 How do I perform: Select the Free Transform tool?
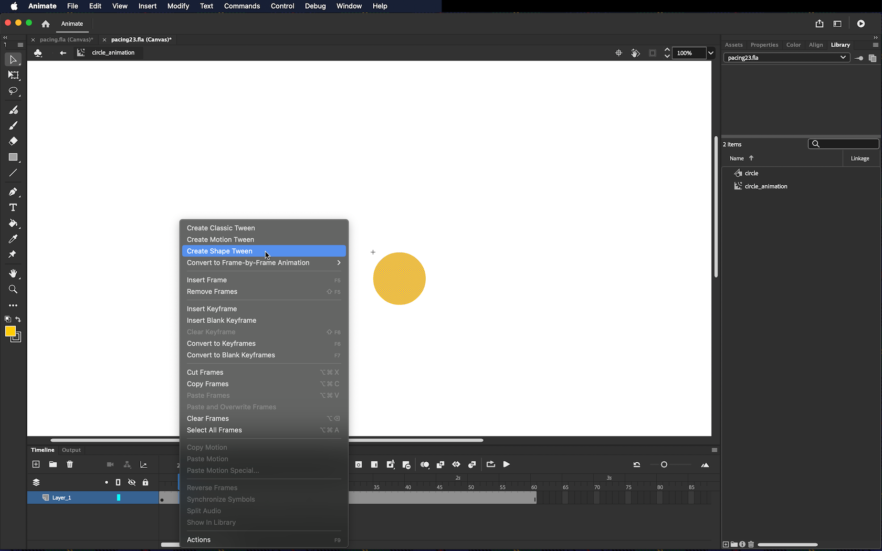click(13, 76)
